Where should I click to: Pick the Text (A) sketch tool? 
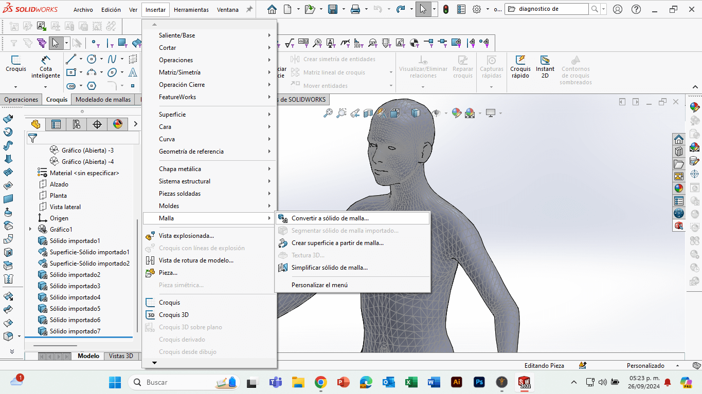(133, 72)
